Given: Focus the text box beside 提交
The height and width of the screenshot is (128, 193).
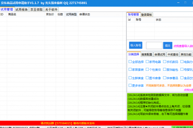Looking at the screenshot, I should coord(154,45).
